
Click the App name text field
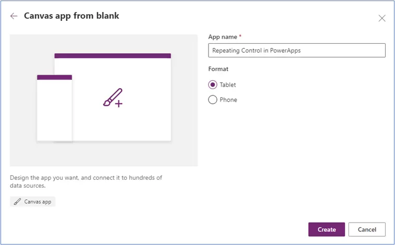(x=297, y=50)
